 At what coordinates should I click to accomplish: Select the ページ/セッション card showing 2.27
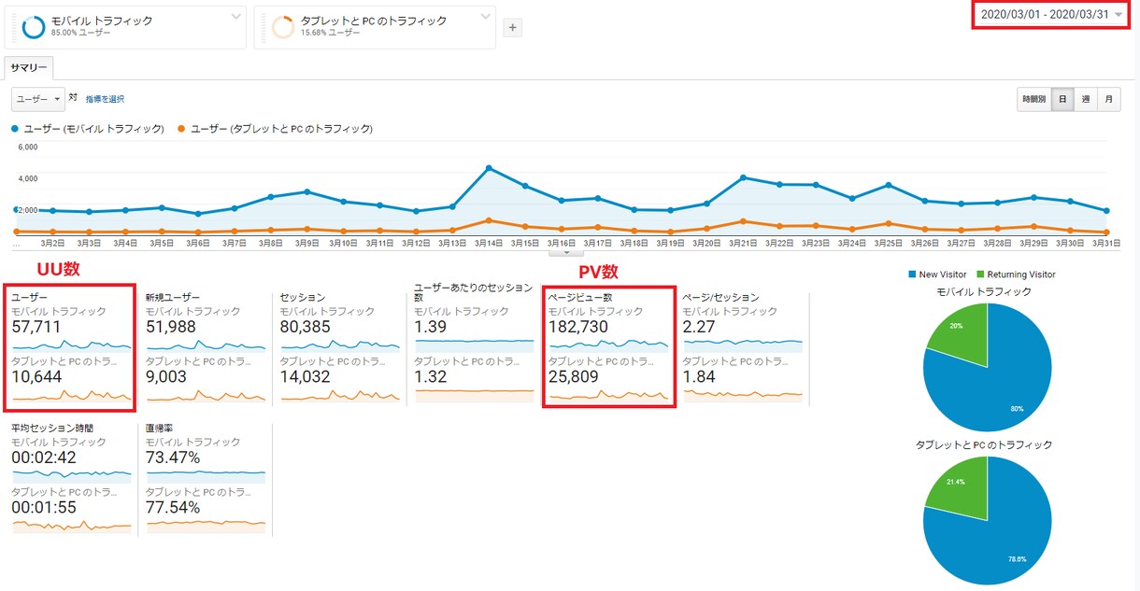coord(743,347)
